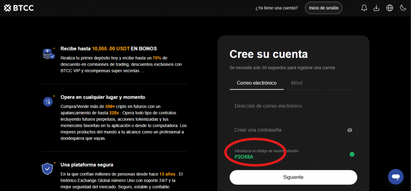Viewport: 411px width, 191px height.
Task: Click the referral code field P2O58A
Action: coord(293,154)
